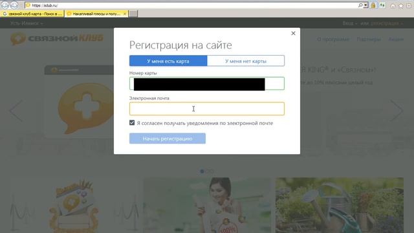Image resolution: width=414 pixels, height=233 pixels.
Task: Select the first blue carousel indicator dot
Action: point(202,171)
